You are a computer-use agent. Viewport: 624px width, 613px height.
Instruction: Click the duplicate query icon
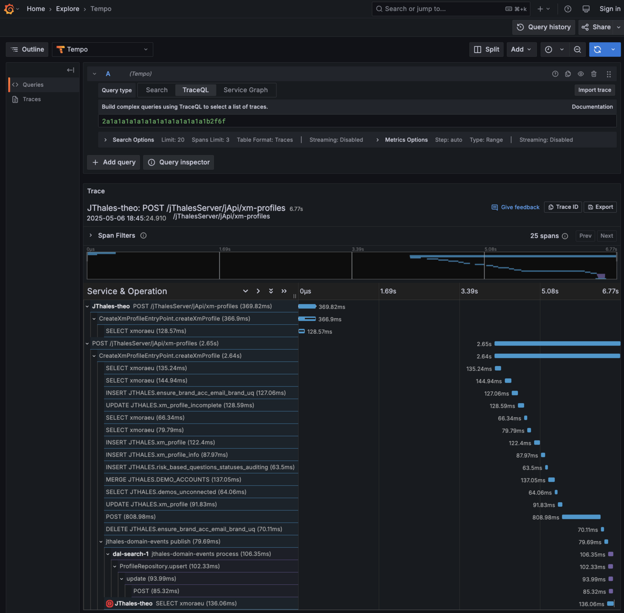click(568, 74)
